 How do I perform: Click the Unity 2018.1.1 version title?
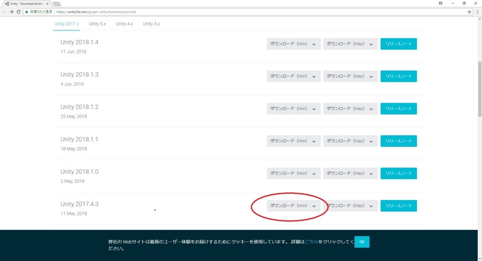79,139
